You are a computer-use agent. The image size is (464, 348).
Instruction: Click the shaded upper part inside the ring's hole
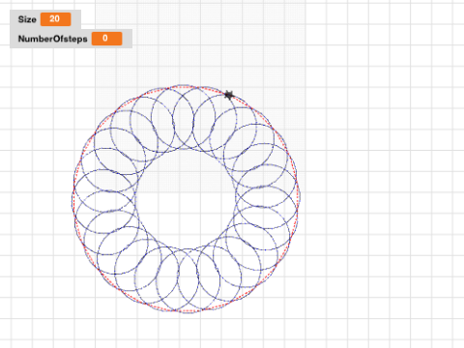pos(186,172)
